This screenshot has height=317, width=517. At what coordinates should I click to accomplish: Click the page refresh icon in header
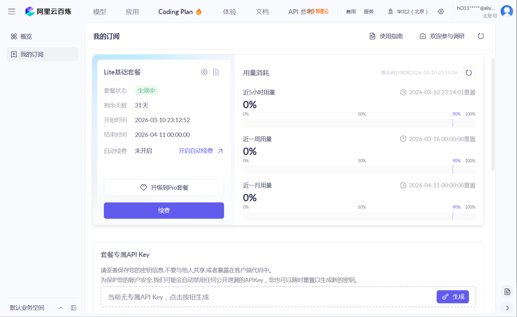click(x=481, y=36)
